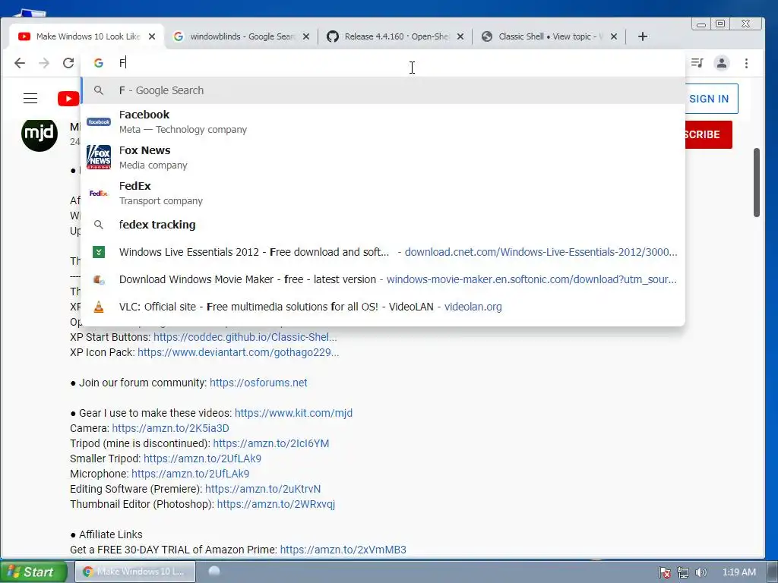Open the VLC Official site suggestion
Screen dimensions: 778x583
pyautogui.click(x=383, y=307)
